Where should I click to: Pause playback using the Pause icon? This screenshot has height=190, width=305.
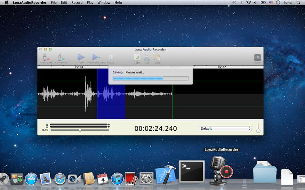(x=111, y=57)
